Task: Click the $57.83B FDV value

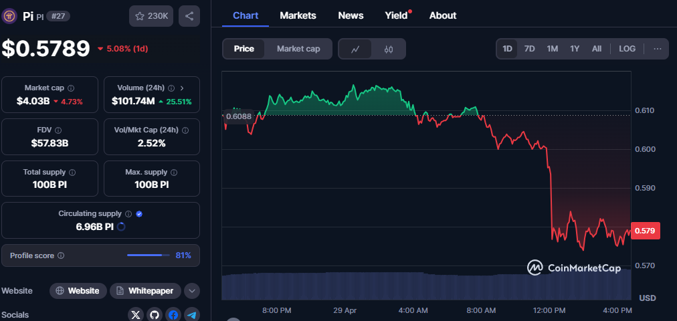Action: tap(50, 143)
